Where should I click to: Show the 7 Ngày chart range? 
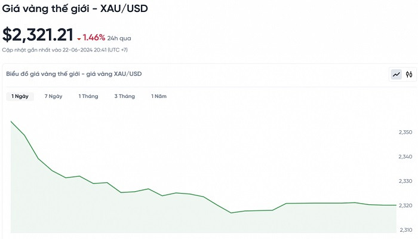coord(53,96)
